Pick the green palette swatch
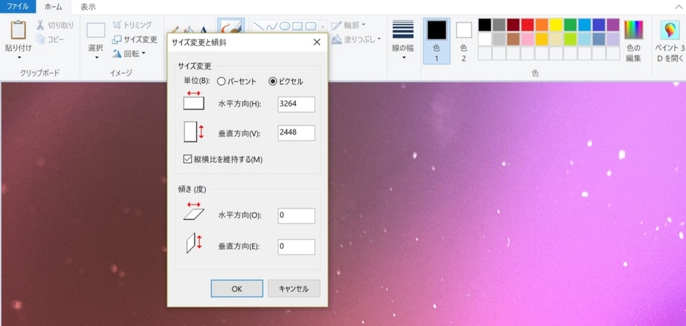 570,25
